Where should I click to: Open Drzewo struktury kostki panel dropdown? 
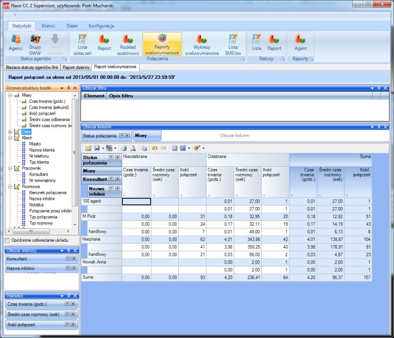pyautogui.click(x=62, y=88)
